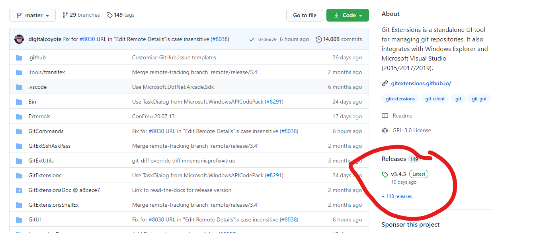Show the + 148 releases link
This screenshot has width=539, height=233.
pyautogui.click(x=397, y=196)
